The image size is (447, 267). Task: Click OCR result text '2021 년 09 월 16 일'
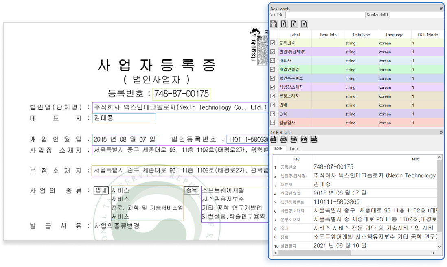(340, 245)
